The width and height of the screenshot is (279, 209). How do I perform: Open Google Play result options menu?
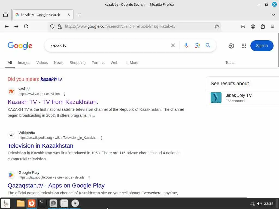pos(89,177)
